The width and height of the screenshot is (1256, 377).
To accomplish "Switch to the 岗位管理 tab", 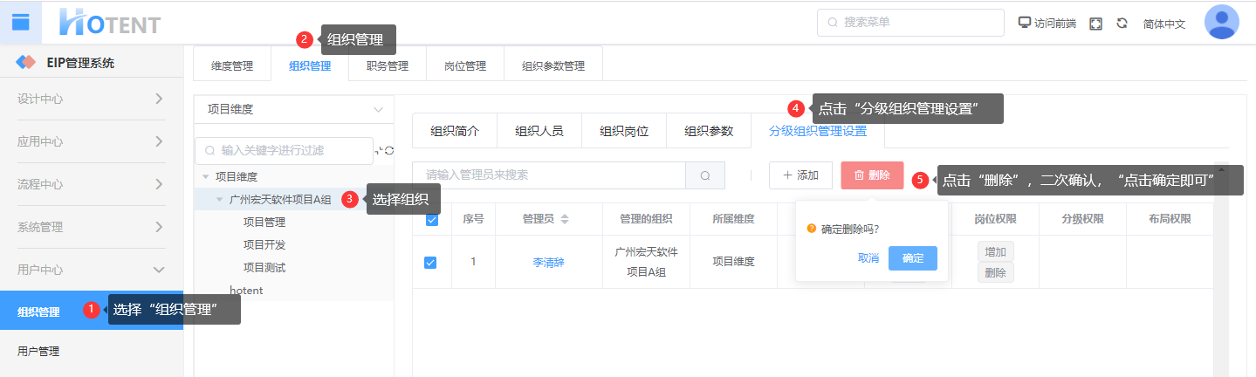I will 465,65.
